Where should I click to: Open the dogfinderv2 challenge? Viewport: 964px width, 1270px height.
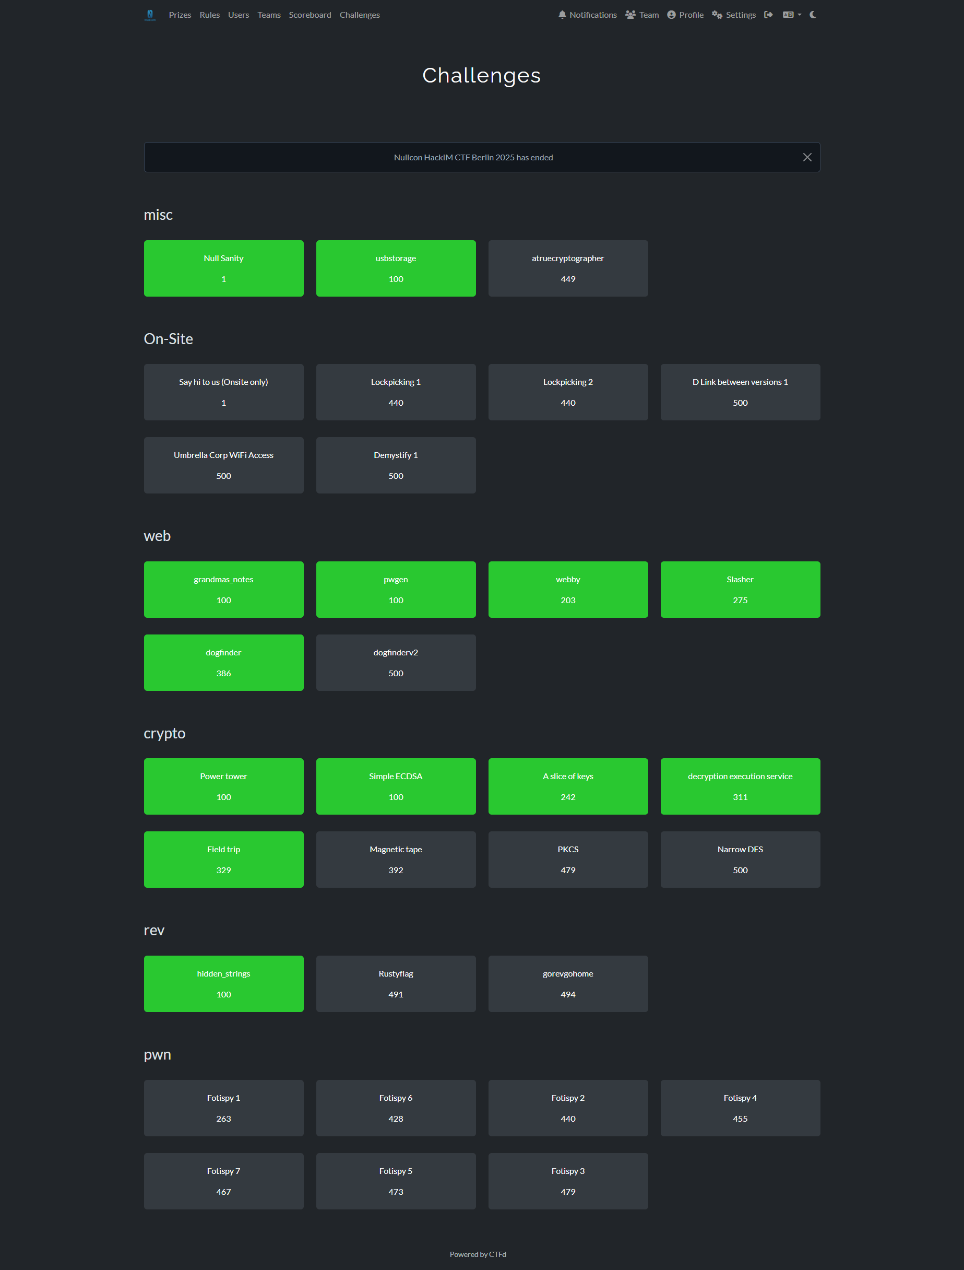click(x=396, y=663)
